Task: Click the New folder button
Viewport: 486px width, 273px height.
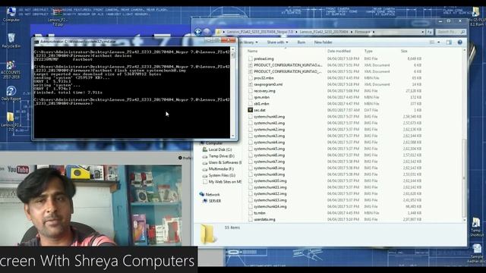Action: [x=323, y=42]
